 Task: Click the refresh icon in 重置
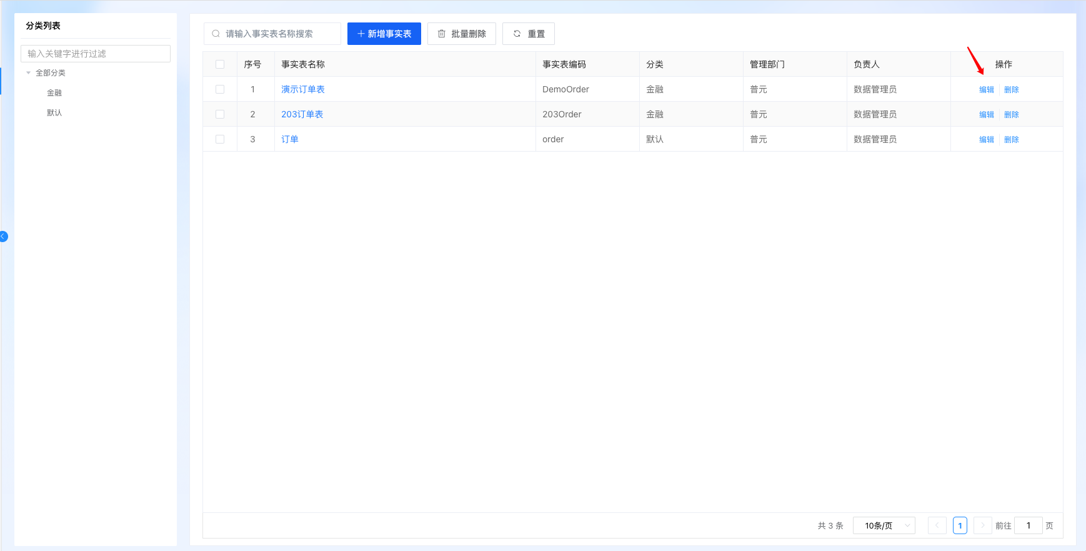coord(517,34)
